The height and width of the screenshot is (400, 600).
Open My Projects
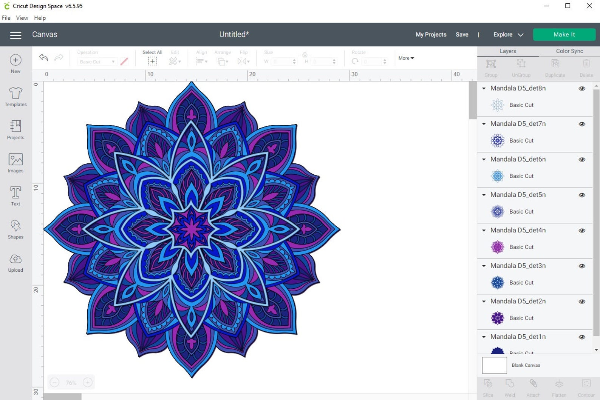click(431, 34)
